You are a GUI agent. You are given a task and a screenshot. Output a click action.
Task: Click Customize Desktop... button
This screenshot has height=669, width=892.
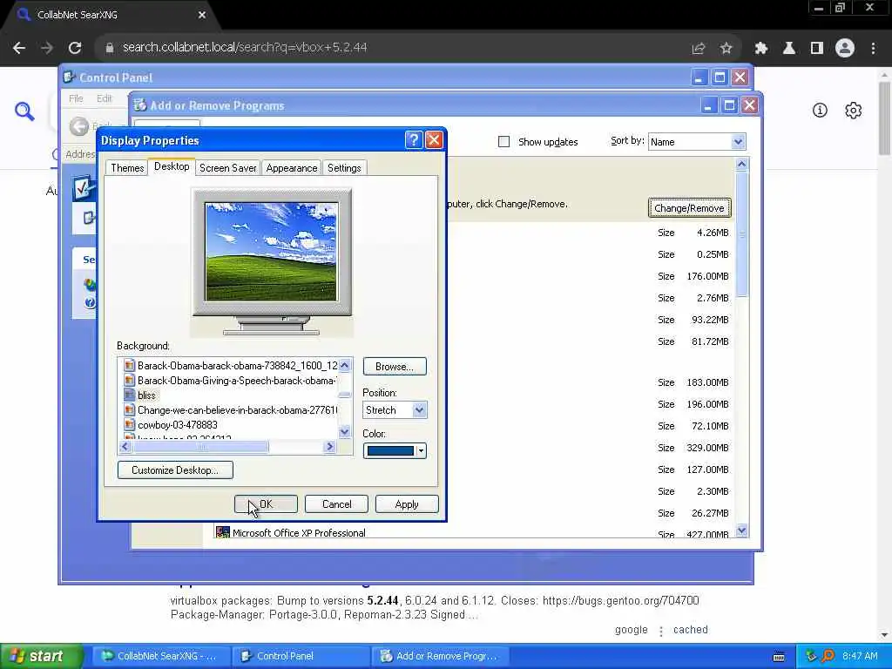tap(175, 470)
